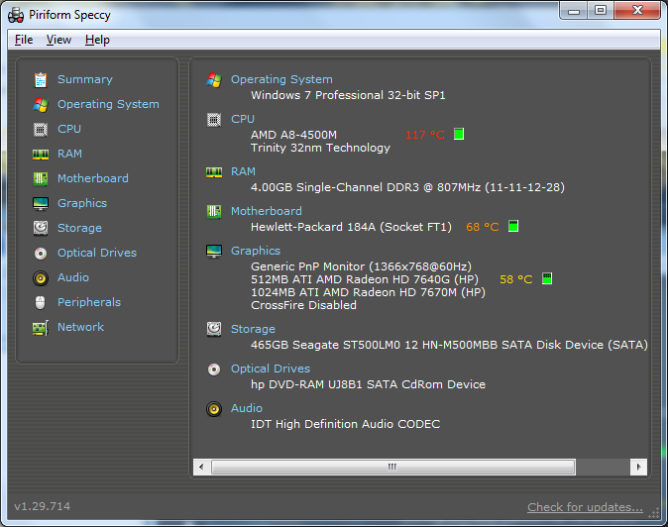The height and width of the screenshot is (527, 668).
Task: Open the View menu
Action: [x=58, y=40]
